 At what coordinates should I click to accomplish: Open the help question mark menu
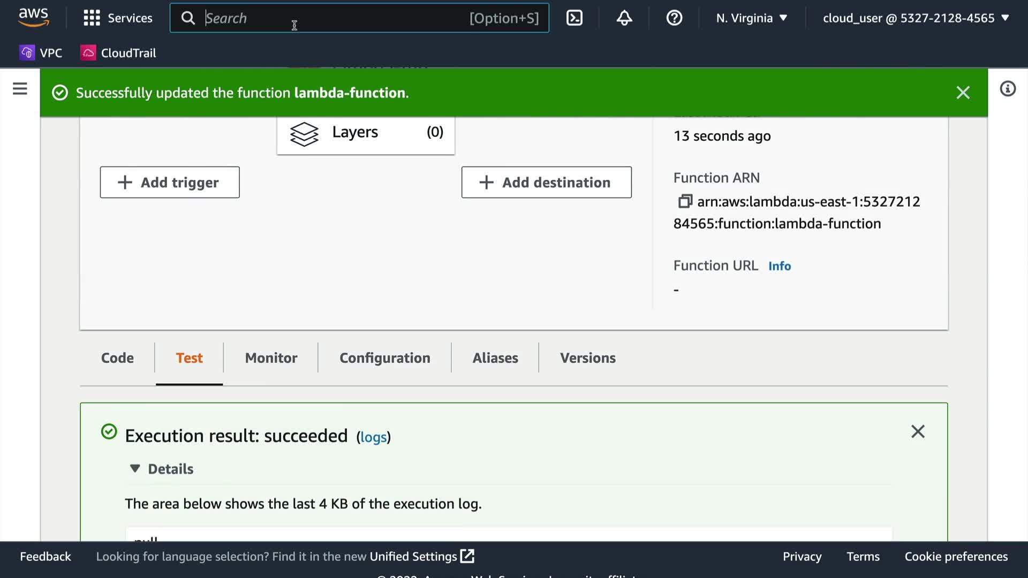(674, 18)
